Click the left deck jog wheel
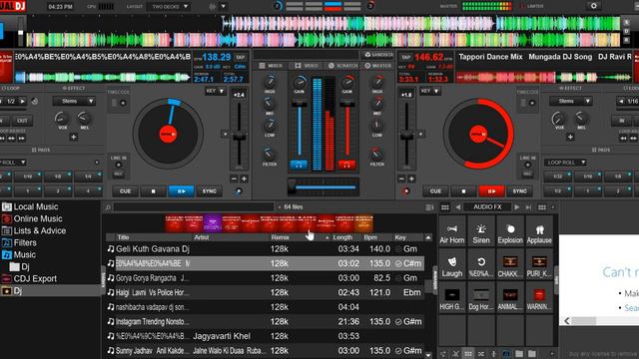This screenshot has width=639, height=359. 168,134
